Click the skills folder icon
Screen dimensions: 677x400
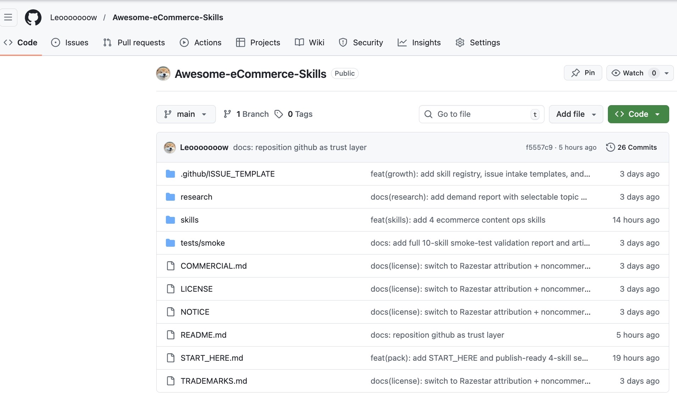(x=170, y=220)
